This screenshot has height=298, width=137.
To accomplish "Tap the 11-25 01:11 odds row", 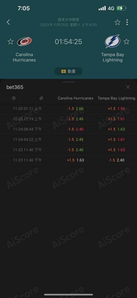I will pyautogui.click(x=68, y=108).
